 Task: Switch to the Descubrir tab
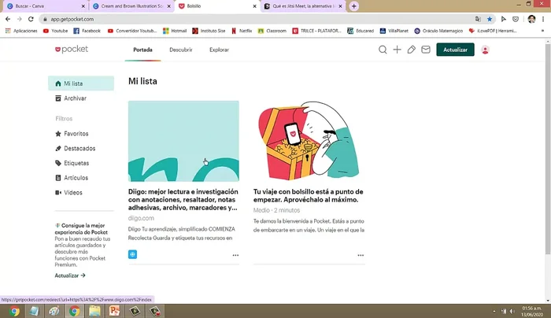coord(180,50)
